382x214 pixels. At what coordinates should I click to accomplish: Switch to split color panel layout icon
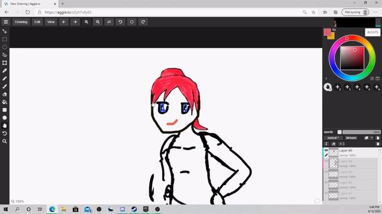pyautogui.click(x=378, y=78)
